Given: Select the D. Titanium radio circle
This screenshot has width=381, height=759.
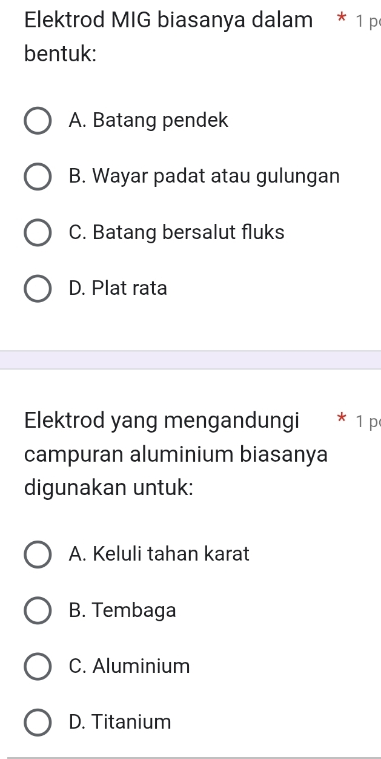Looking at the screenshot, I should pos(37,723).
